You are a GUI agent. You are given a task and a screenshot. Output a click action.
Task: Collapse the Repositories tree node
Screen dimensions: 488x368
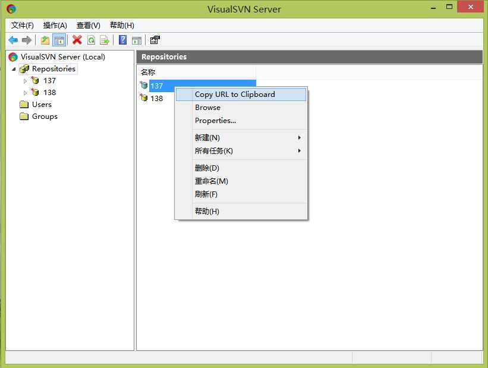click(x=14, y=69)
